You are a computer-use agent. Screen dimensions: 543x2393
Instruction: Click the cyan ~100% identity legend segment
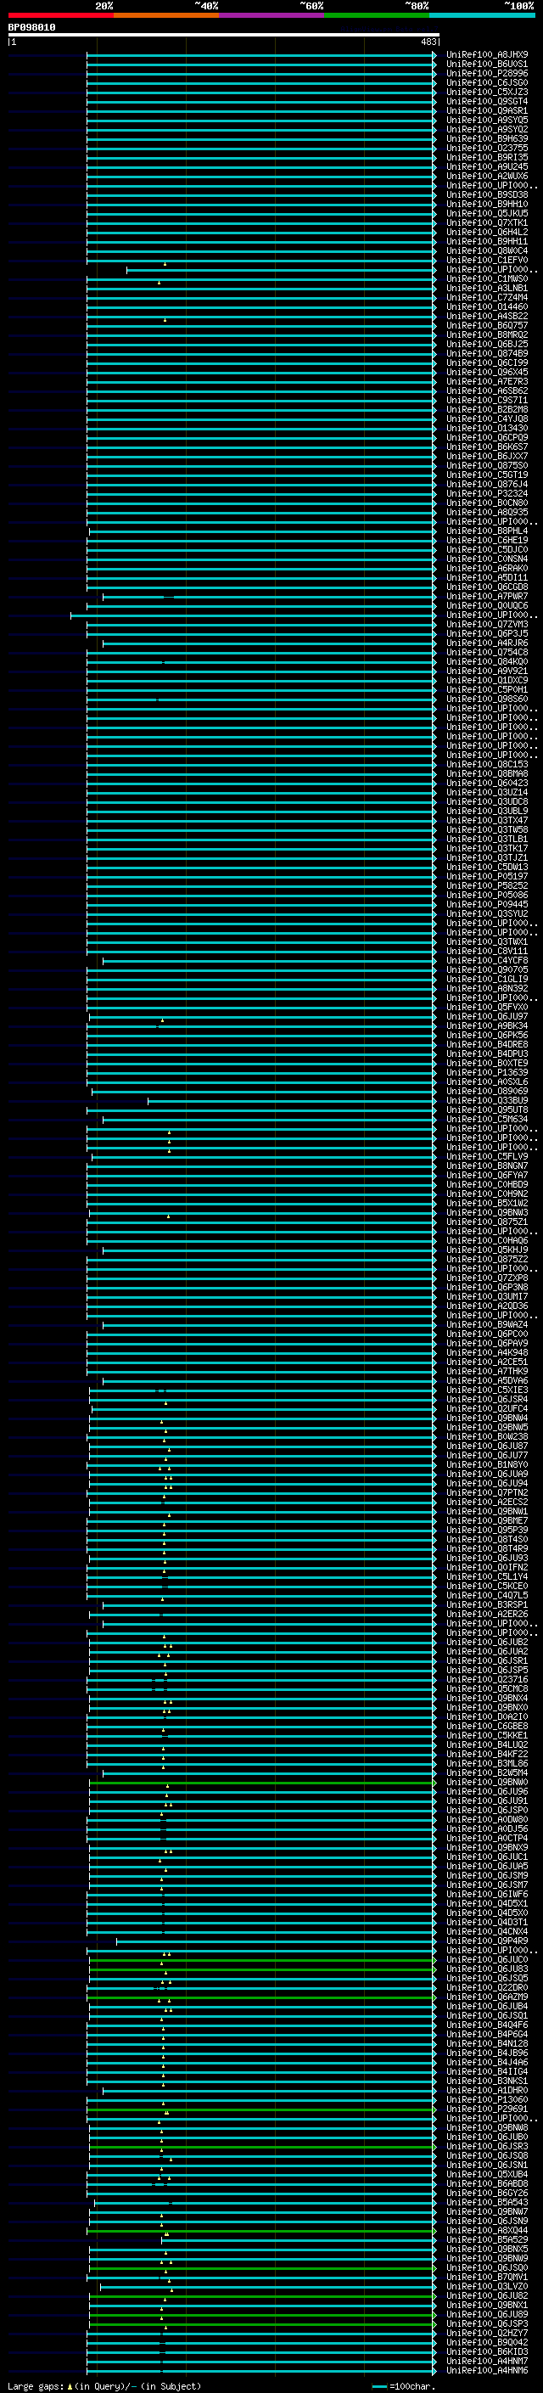[x=482, y=15]
